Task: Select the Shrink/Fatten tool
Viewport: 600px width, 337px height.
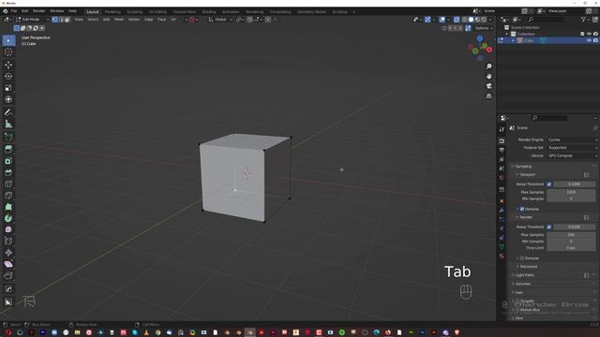Action: pos(8,253)
